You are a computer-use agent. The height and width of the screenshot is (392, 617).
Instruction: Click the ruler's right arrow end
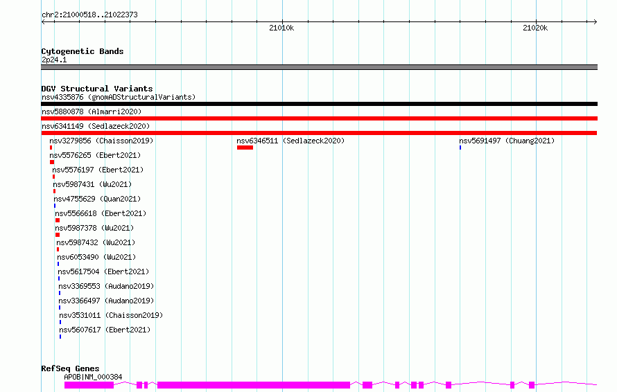tap(596, 21)
